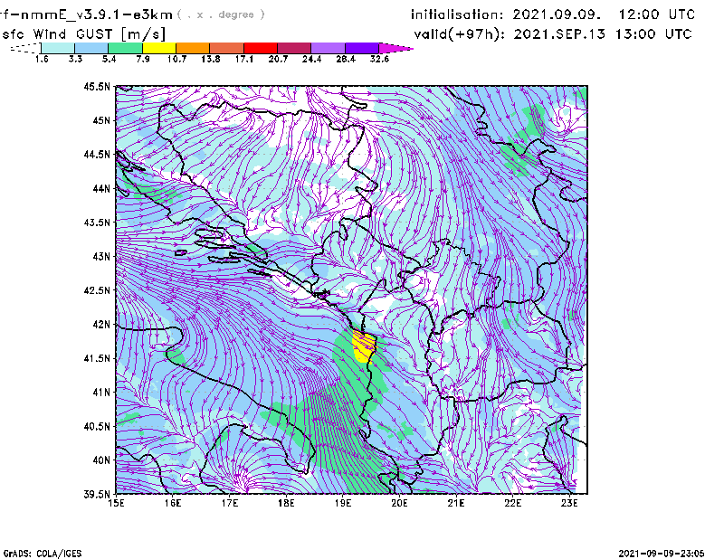This screenshot has width=724, height=559.
Task: Click the 41N latitude label
Action: [101, 392]
